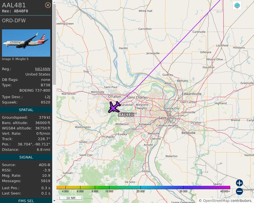Viewport: 254px width, 203px height.
Task: Open registration link N824NN
Action: pyautogui.click(x=43, y=69)
